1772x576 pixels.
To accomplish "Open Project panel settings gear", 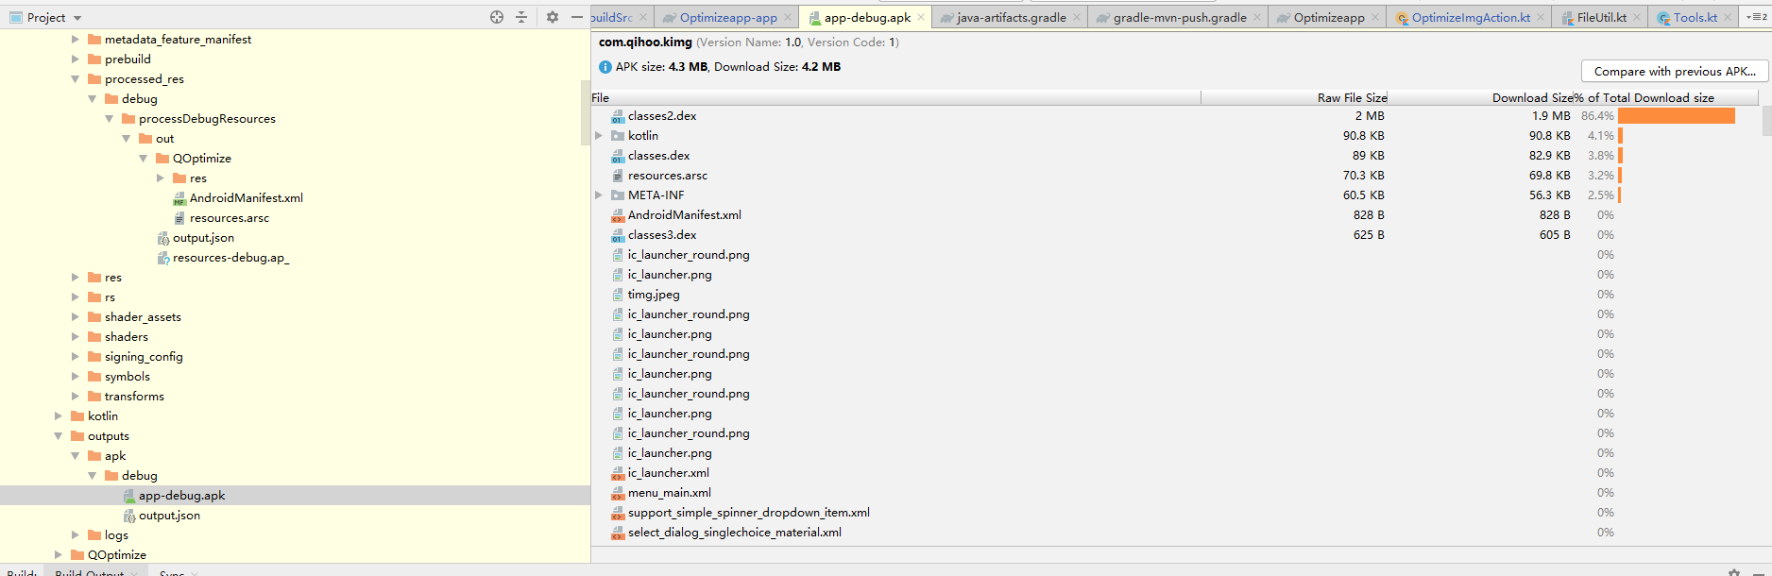I will coord(553,17).
